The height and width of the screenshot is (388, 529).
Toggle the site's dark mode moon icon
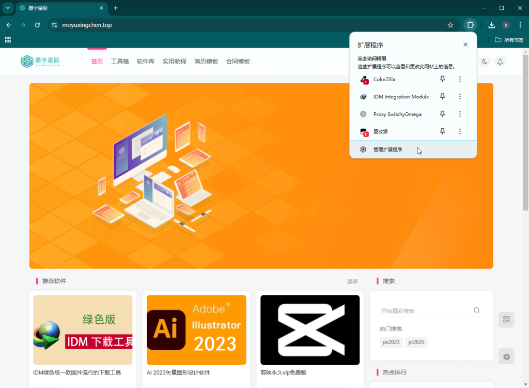(484, 61)
